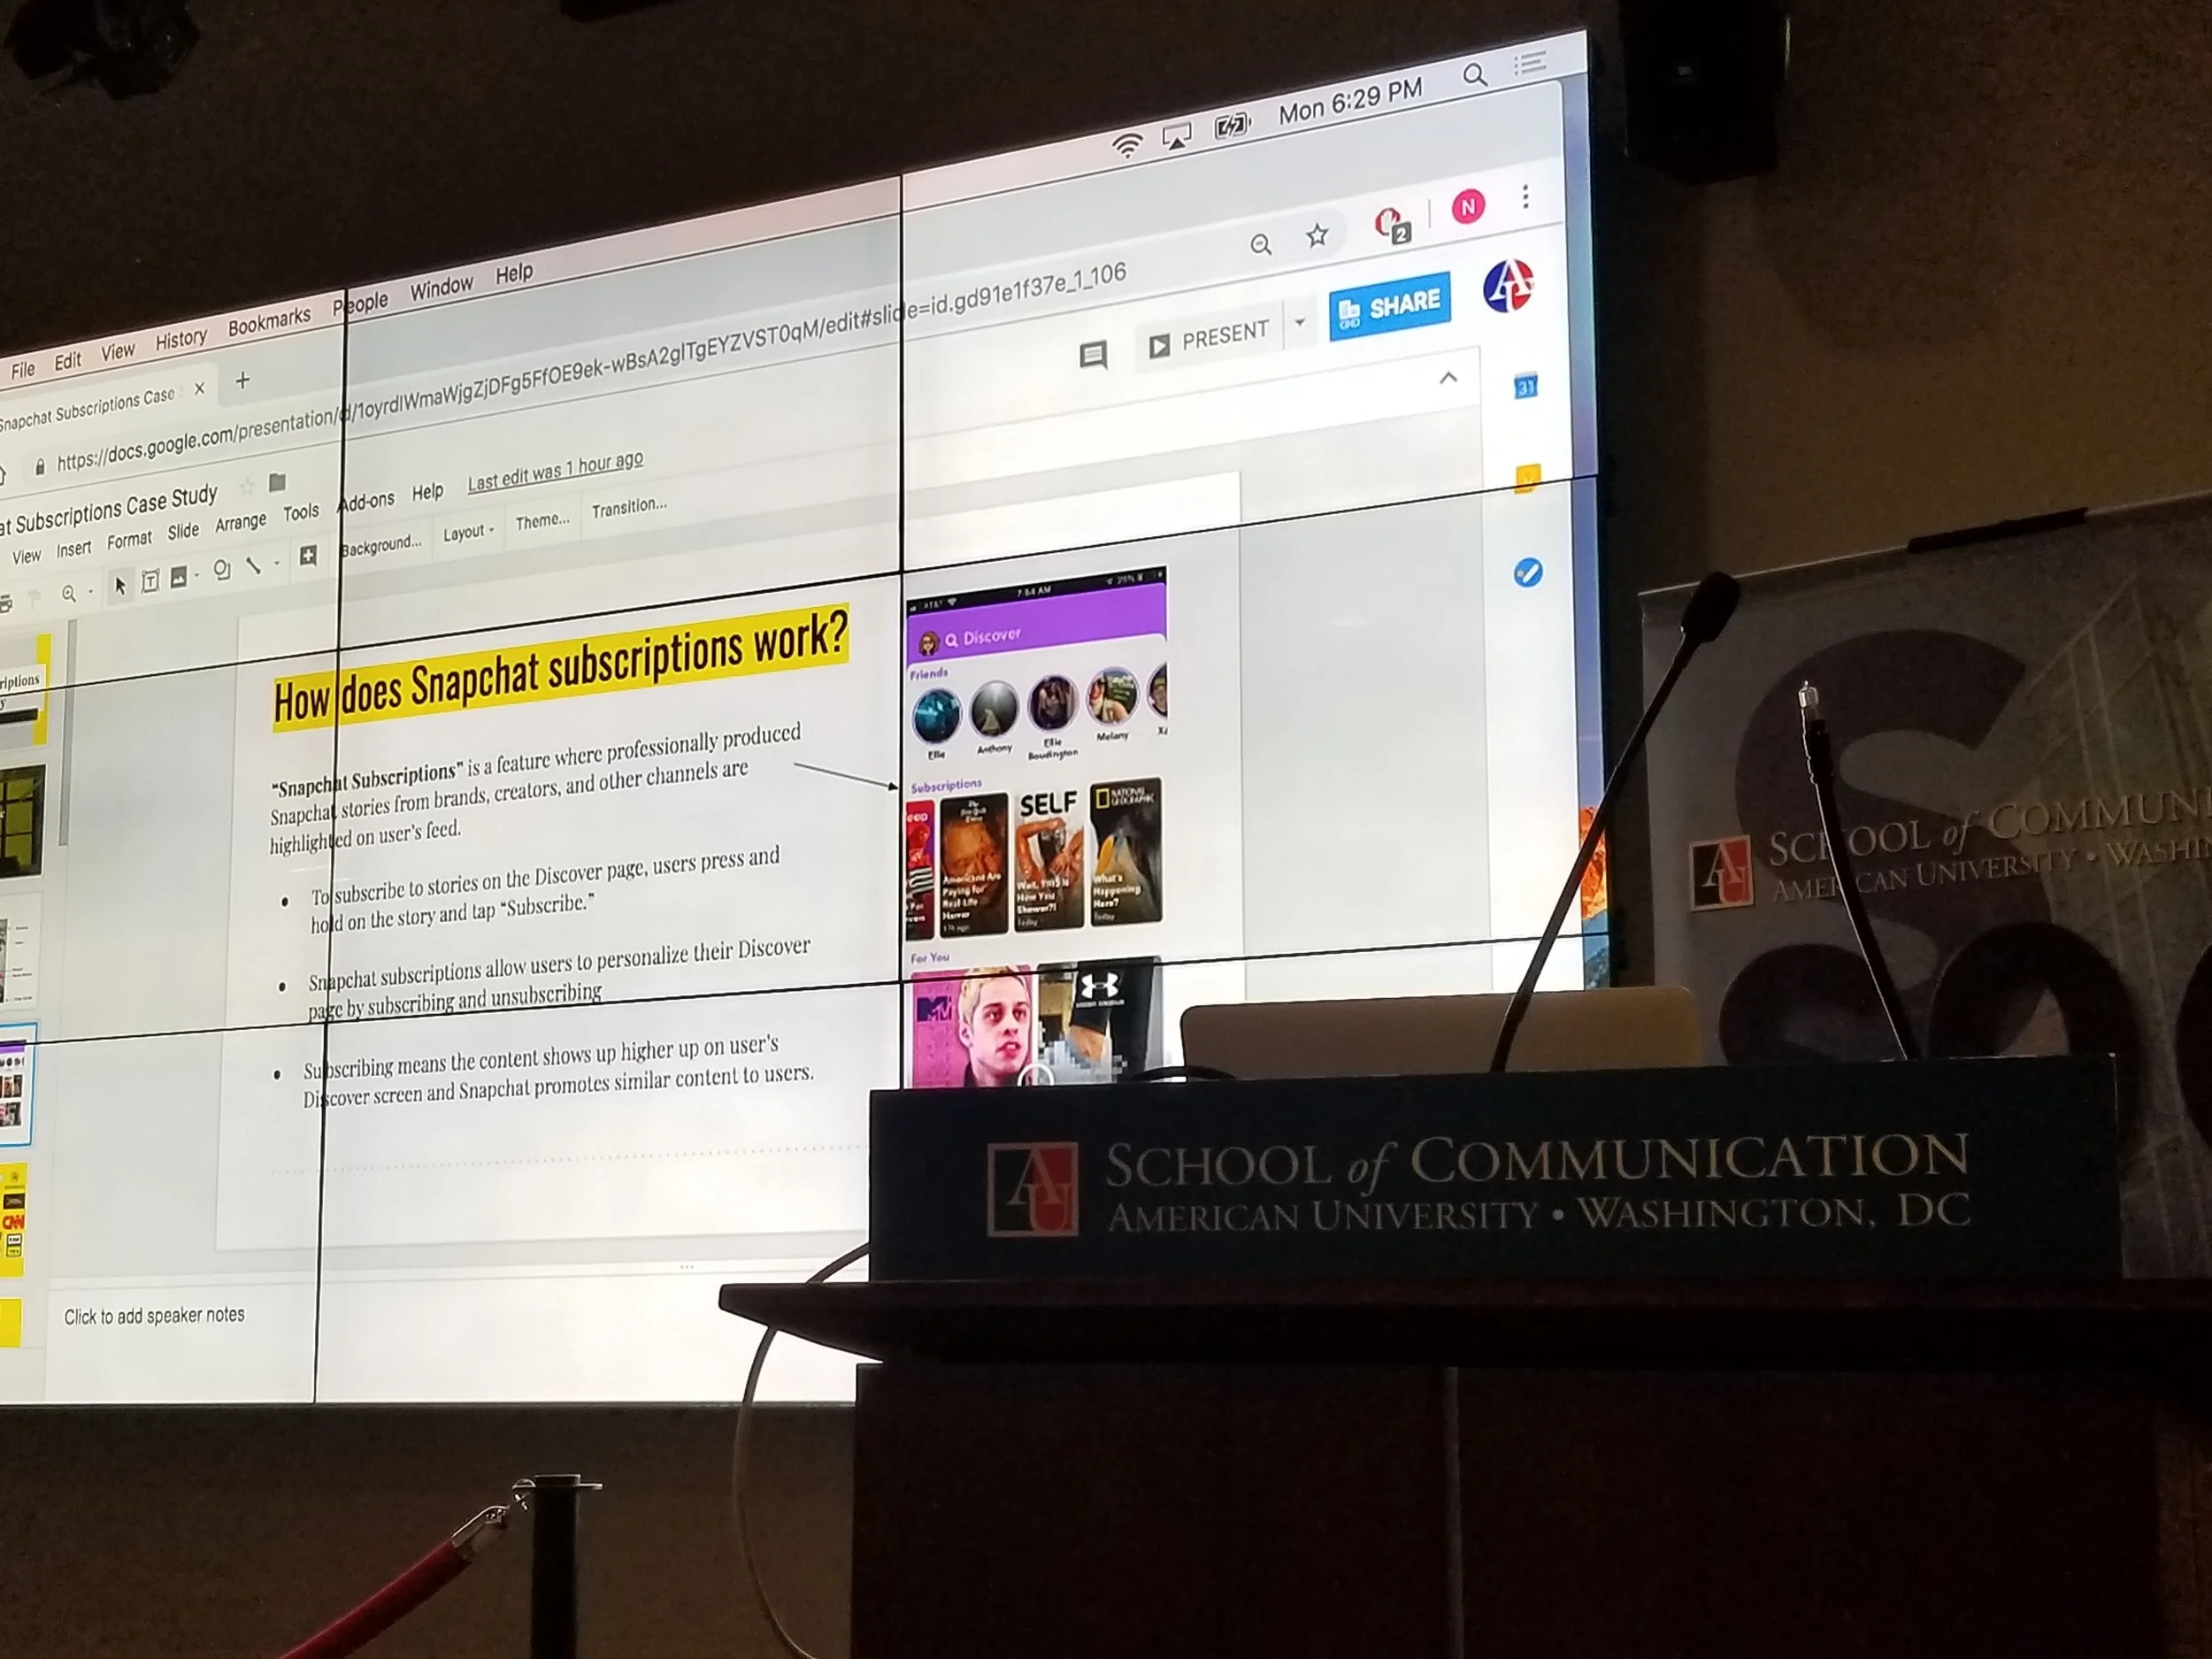Click the Background... toolbar button
Screen dimensions: 2212x1659
pos(381,545)
